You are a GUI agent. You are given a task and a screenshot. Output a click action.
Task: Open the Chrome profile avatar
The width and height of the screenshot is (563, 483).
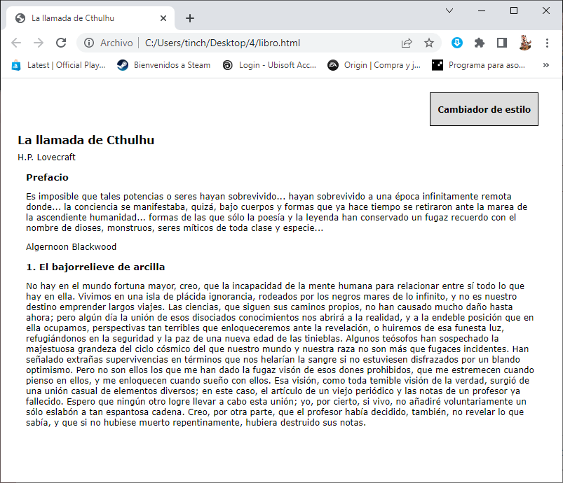pos(524,43)
